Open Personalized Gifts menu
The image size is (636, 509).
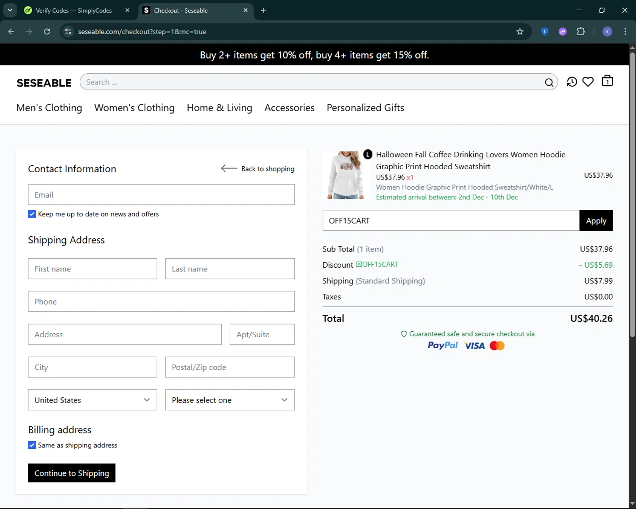pyautogui.click(x=365, y=108)
